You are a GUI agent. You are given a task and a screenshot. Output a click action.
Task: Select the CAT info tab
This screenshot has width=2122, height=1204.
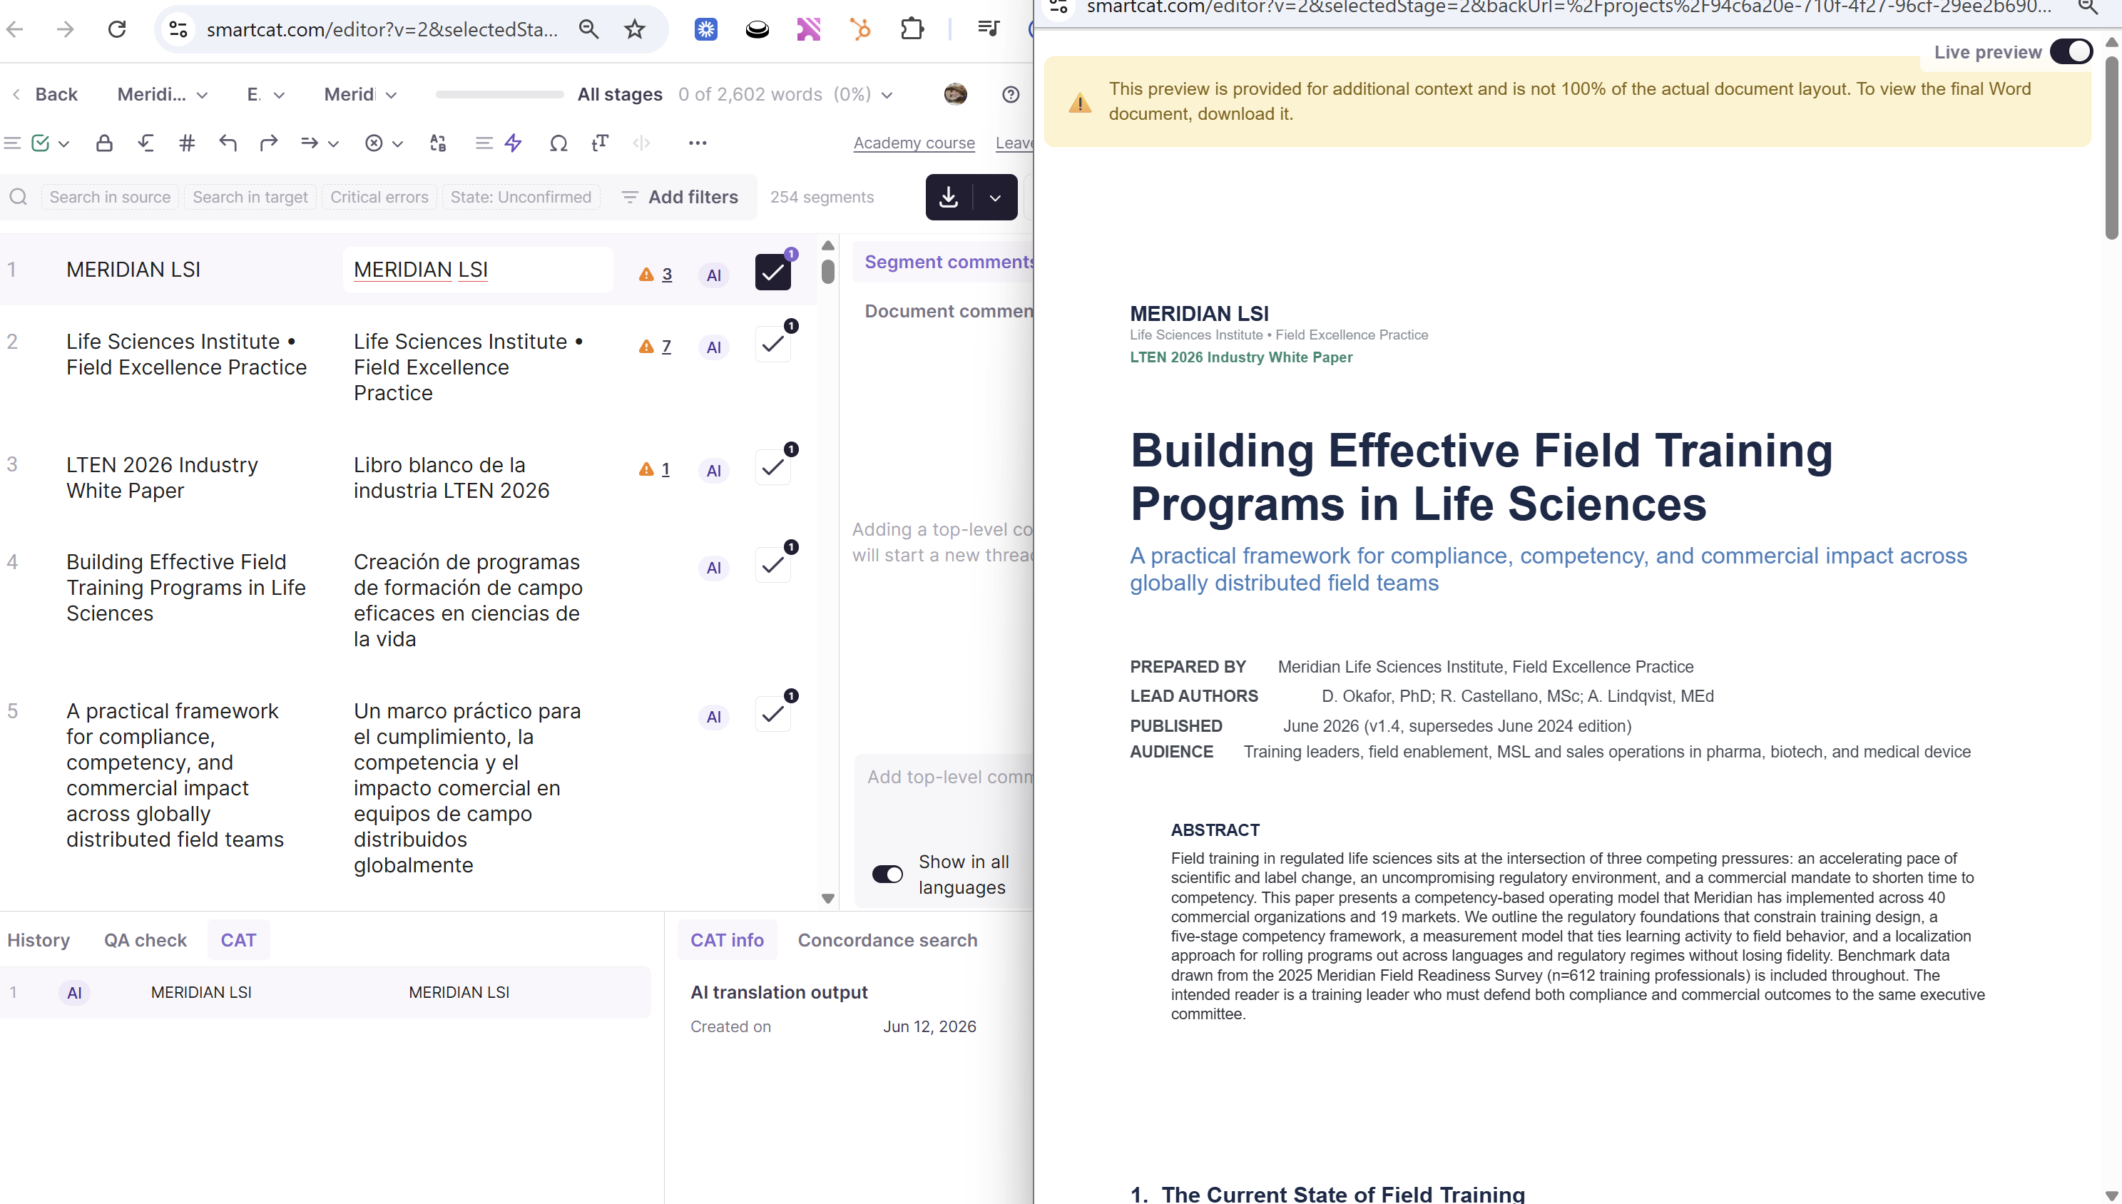(727, 940)
